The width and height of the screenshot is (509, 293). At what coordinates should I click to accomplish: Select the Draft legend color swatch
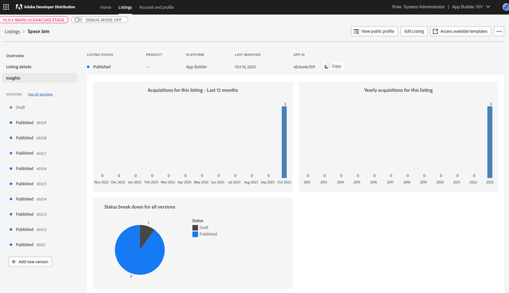pos(194,227)
